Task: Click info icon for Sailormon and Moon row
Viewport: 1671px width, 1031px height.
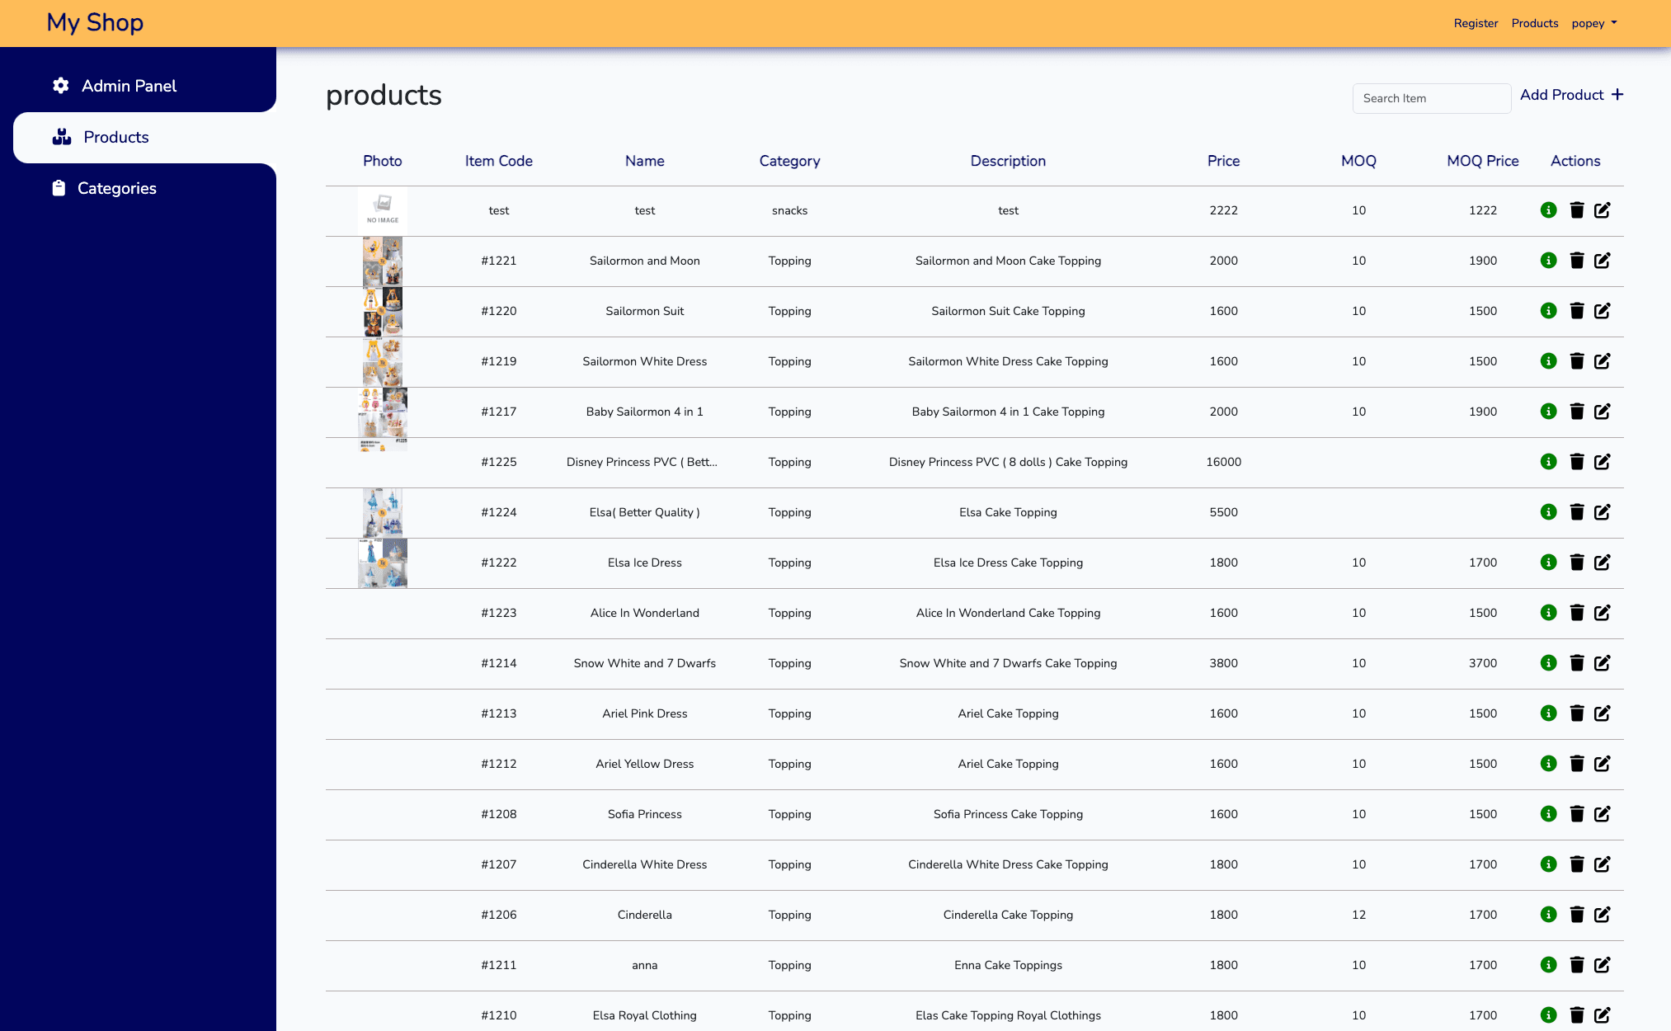Action: click(1548, 261)
